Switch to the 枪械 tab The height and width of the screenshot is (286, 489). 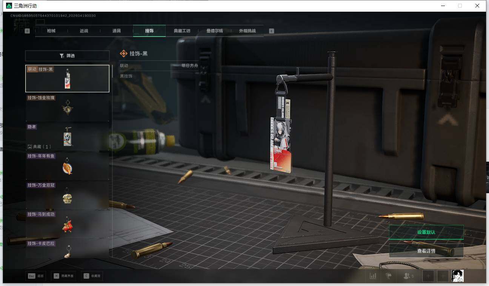(51, 31)
